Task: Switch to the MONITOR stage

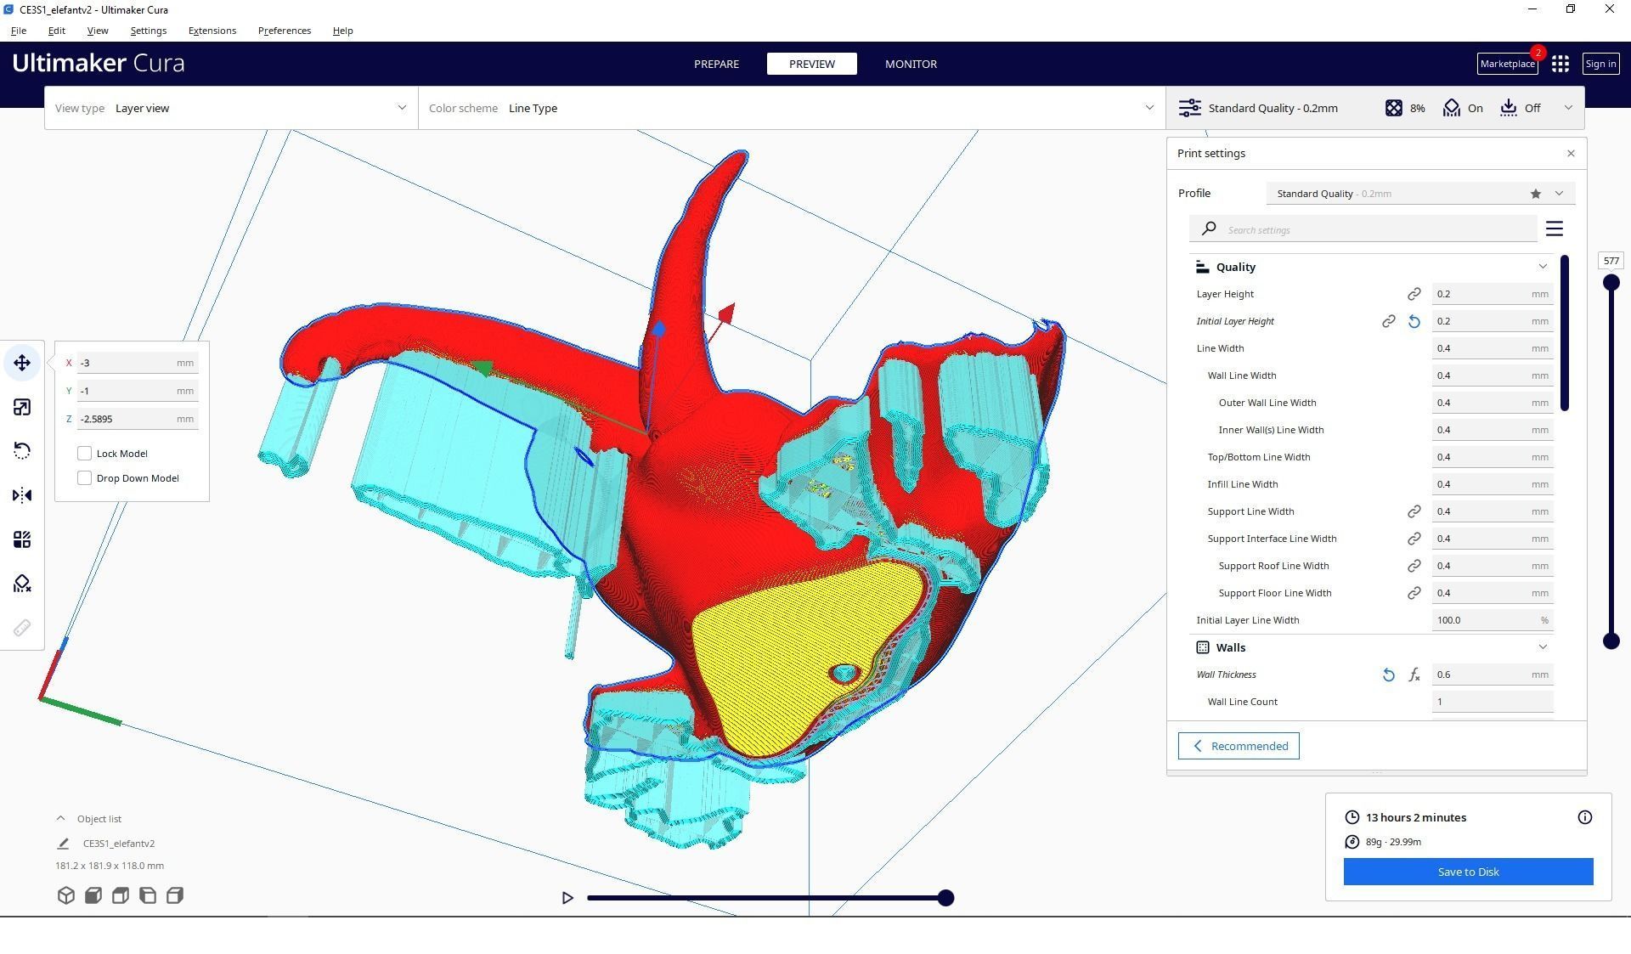Action: click(911, 64)
